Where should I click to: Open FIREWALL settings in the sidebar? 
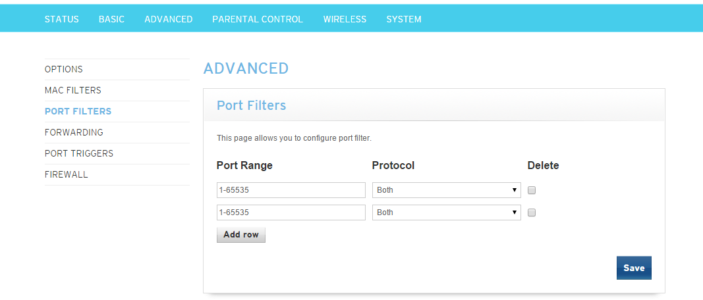pos(66,174)
